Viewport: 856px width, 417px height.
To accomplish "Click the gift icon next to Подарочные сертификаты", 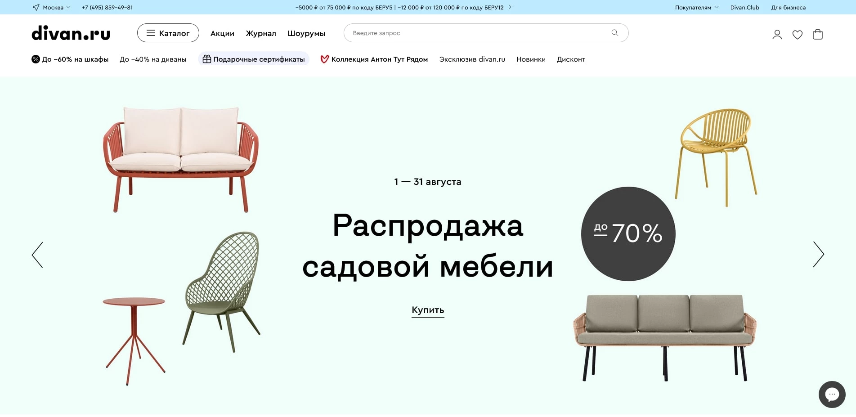I will pos(206,58).
